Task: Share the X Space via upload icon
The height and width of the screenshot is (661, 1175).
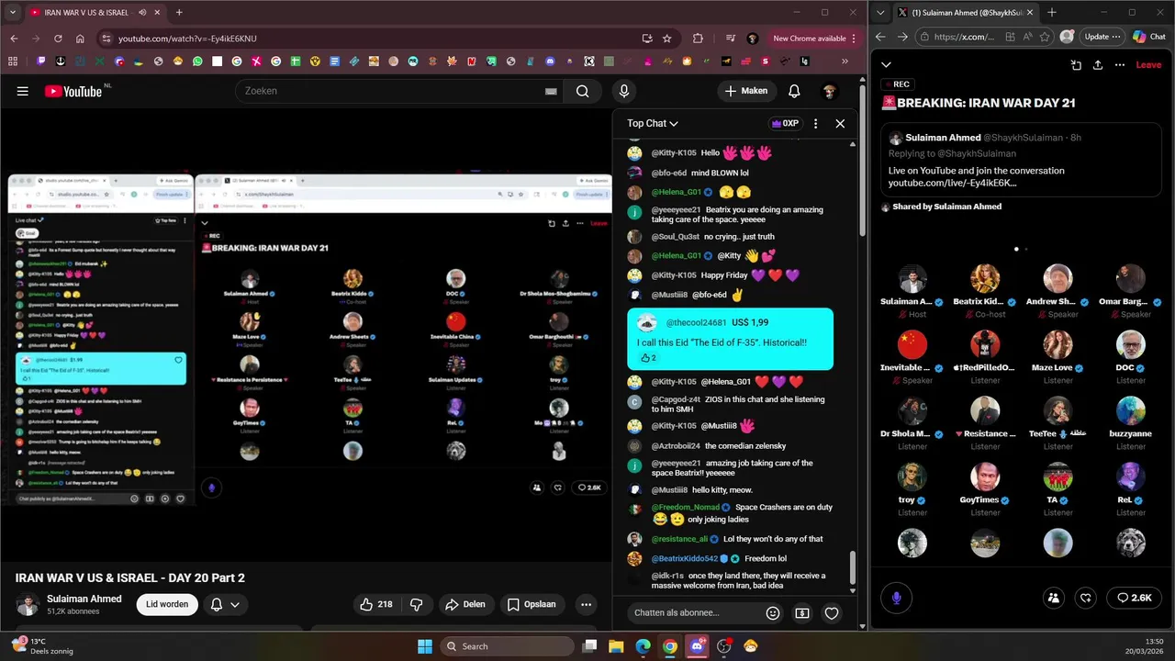Action: coord(1098,64)
